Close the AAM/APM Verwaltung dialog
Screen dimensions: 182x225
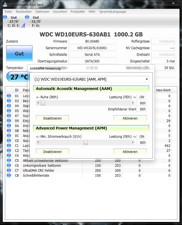146,67
